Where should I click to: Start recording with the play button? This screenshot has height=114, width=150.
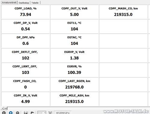tap(4, 113)
